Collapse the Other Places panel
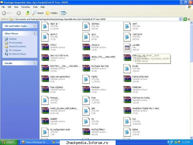This screenshot has height=145, width=193. coord(35,33)
